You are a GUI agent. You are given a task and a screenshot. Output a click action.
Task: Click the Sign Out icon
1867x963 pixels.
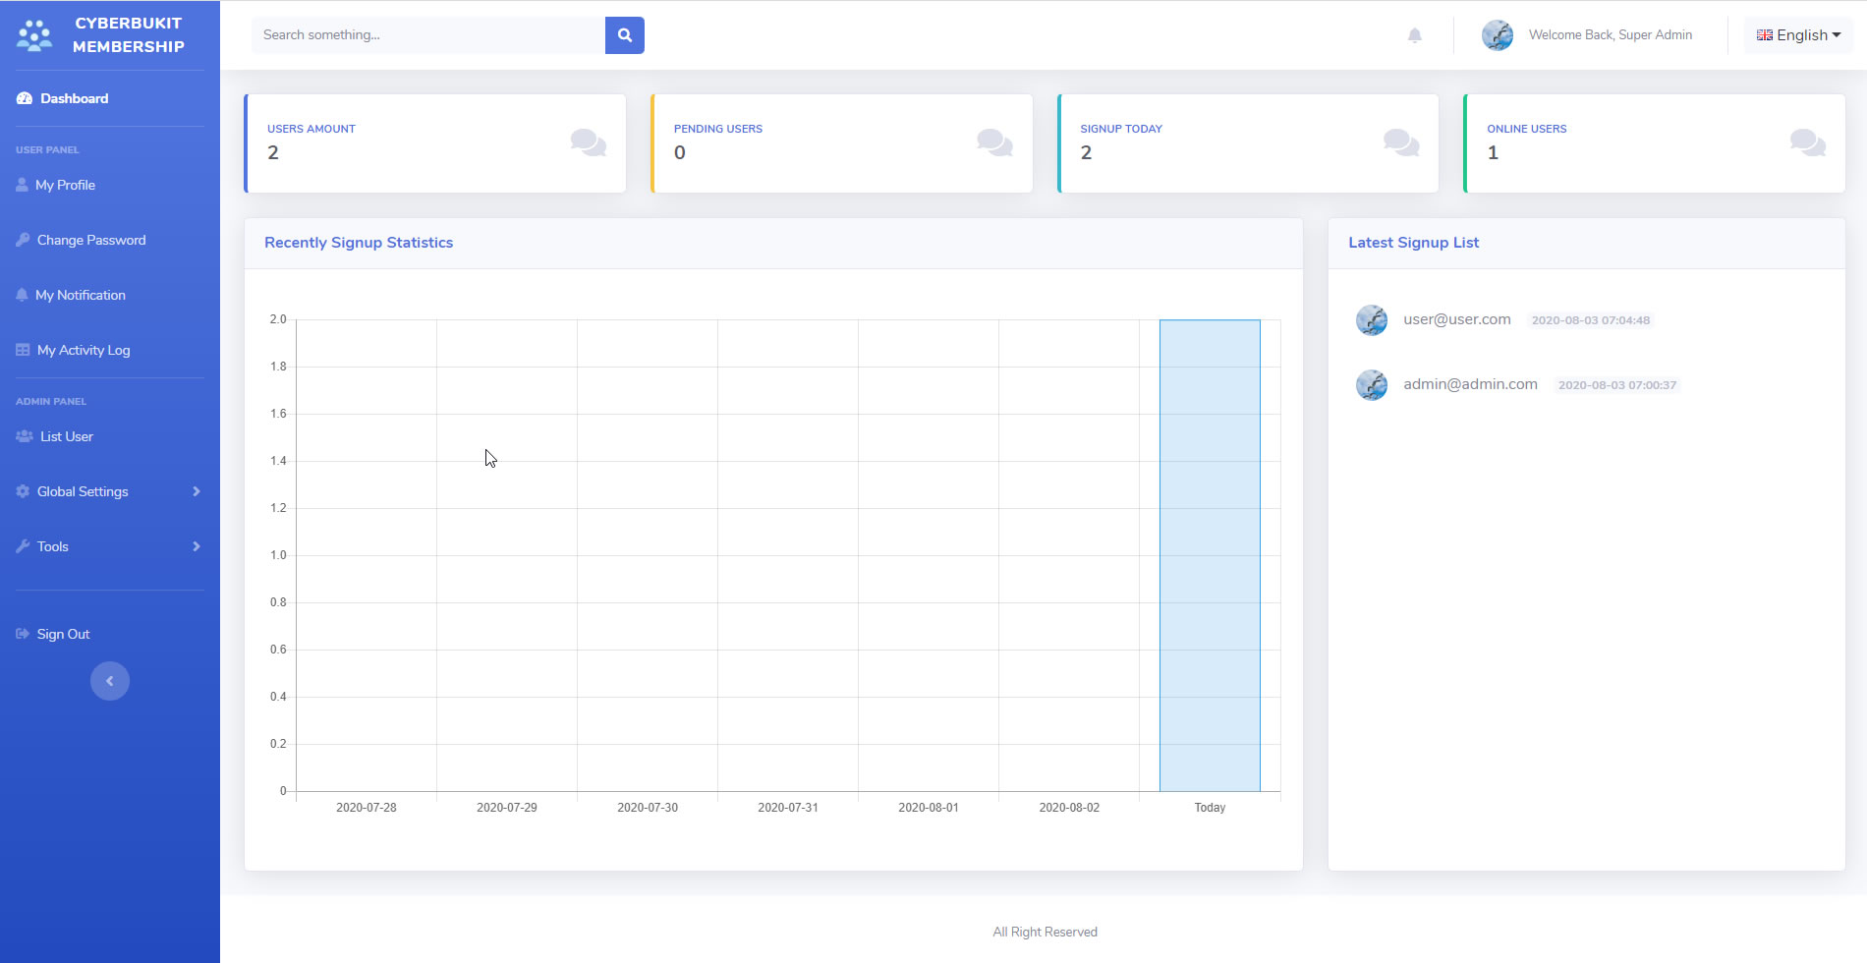(x=22, y=633)
